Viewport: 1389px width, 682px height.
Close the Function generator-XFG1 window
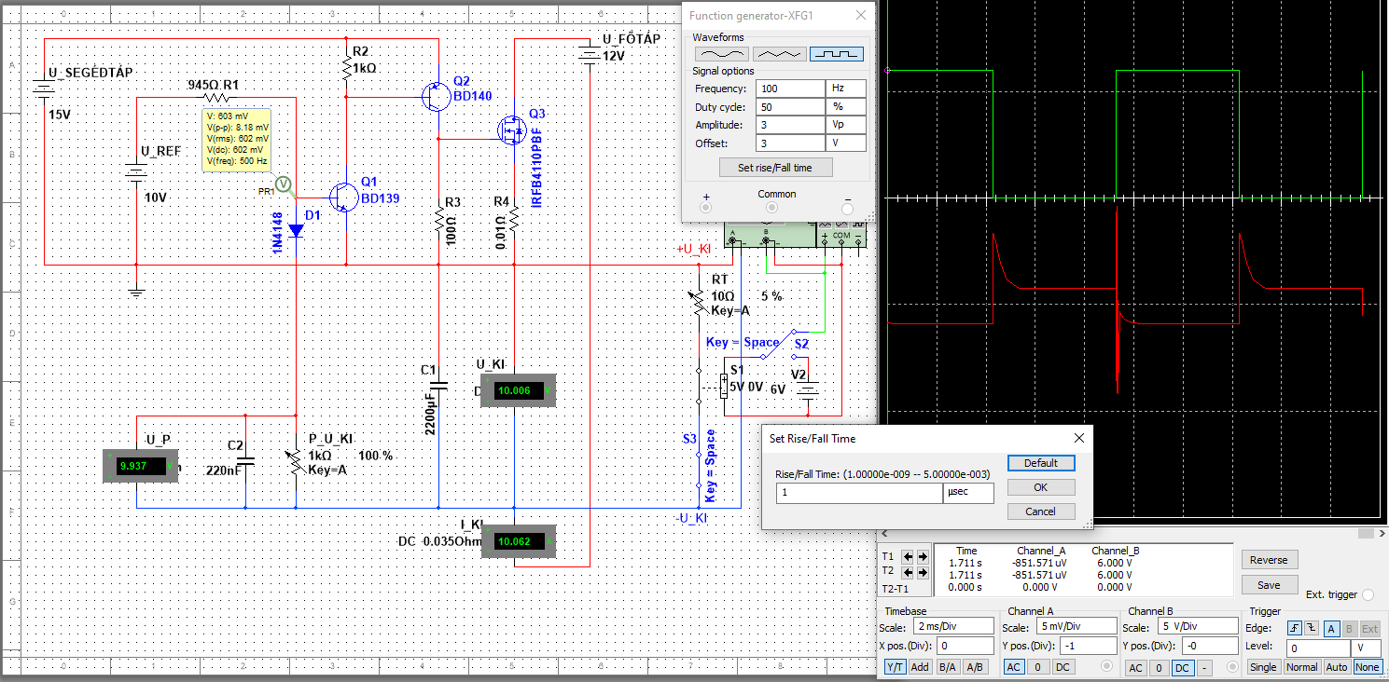(x=860, y=16)
